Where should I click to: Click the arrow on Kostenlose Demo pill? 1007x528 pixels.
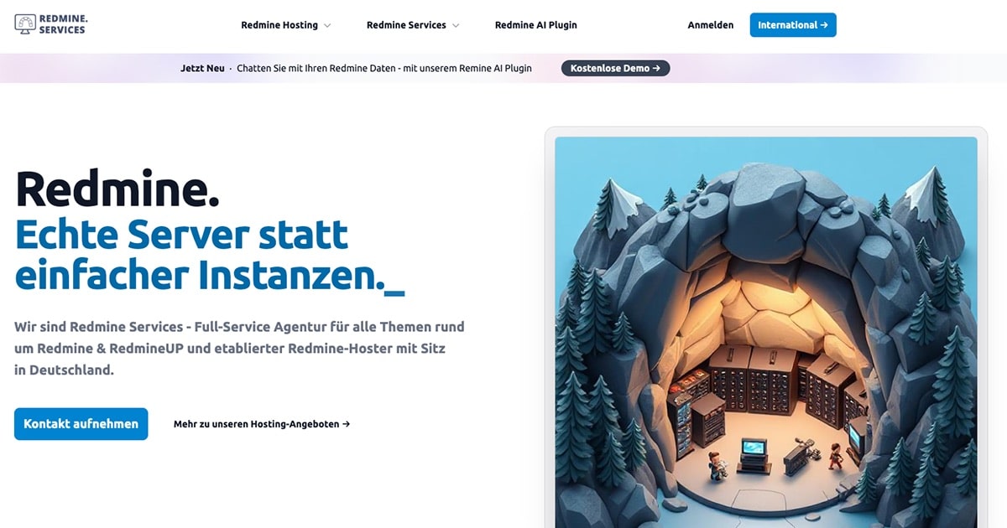[x=656, y=68]
